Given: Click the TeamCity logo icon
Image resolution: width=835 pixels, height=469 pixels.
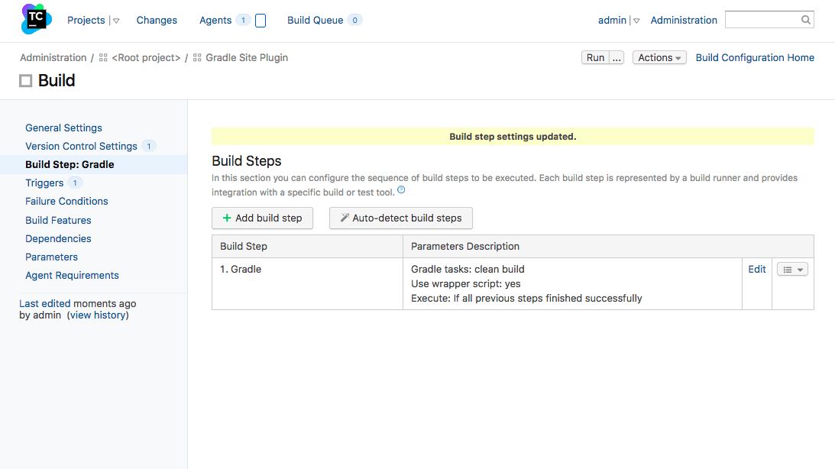Looking at the screenshot, I should click(36, 19).
